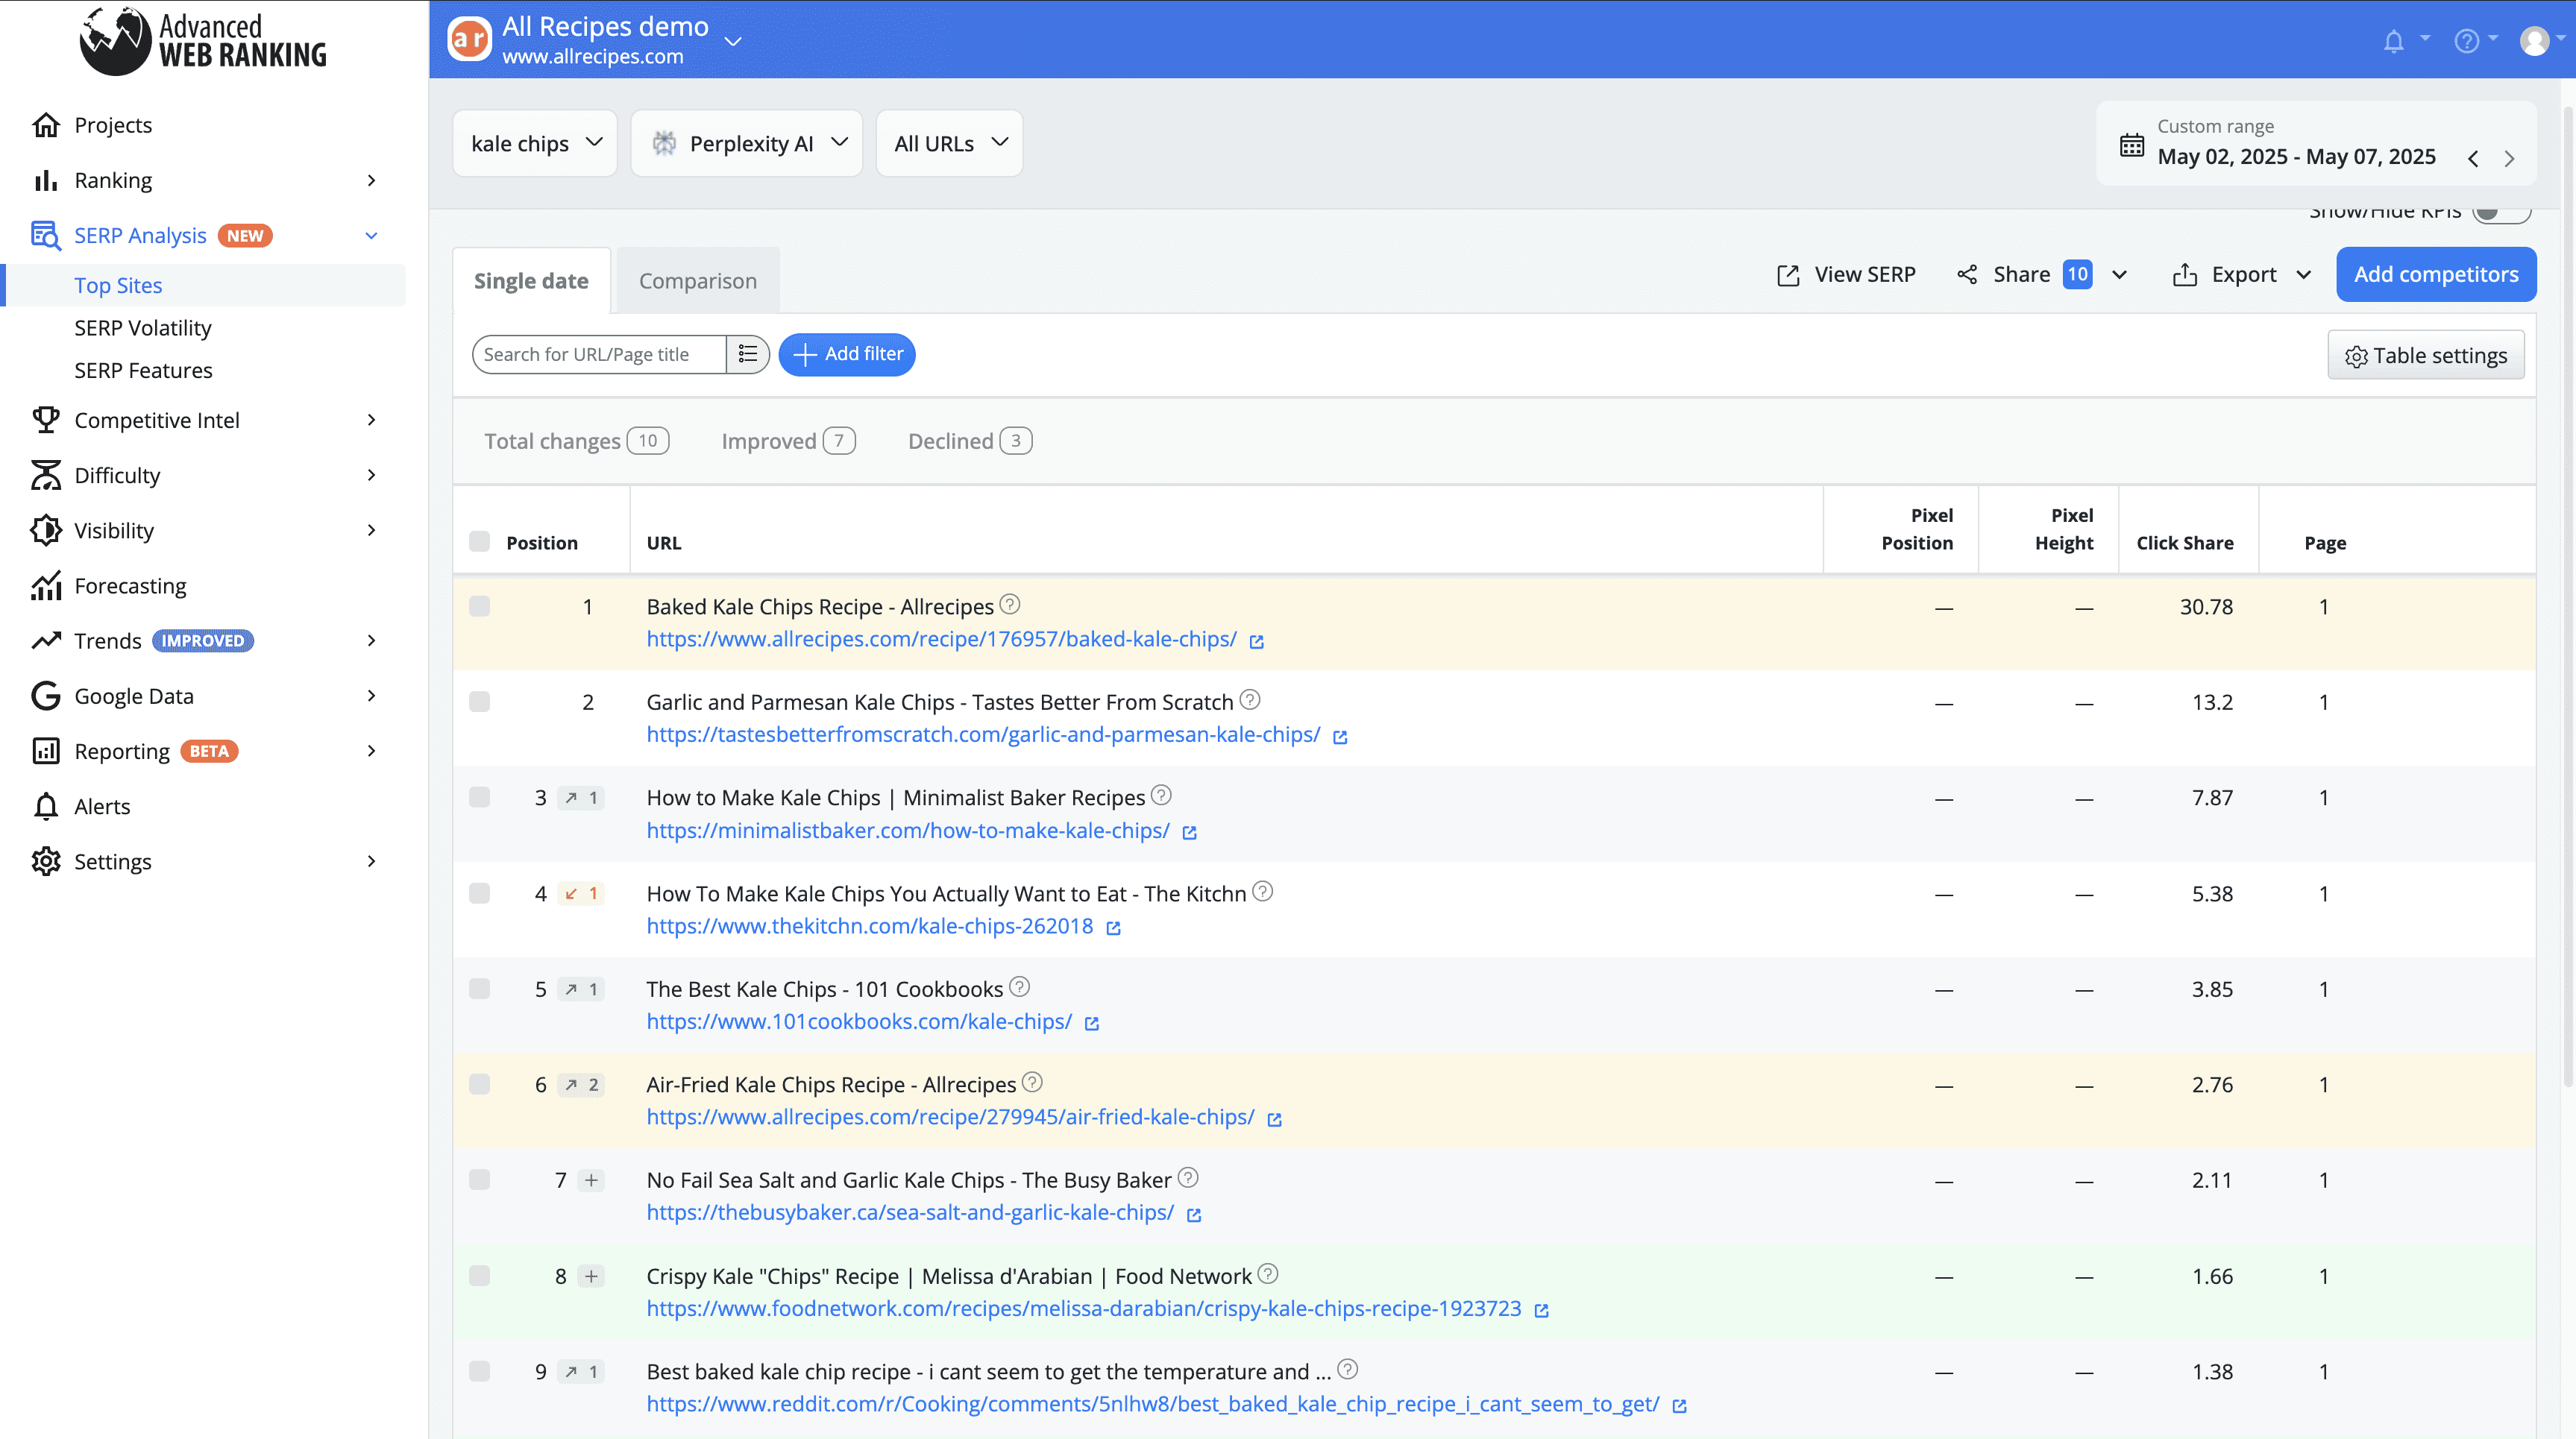Image resolution: width=2576 pixels, height=1439 pixels.
Task: Open the user account avatar menu
Action: coord(2534,41)
